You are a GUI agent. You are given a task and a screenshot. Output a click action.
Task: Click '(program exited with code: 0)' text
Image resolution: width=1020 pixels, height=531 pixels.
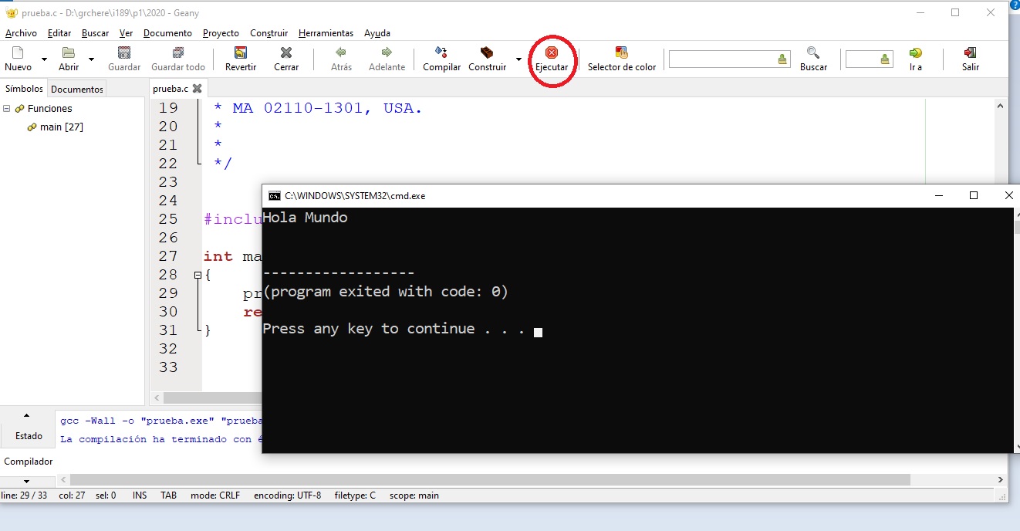(x=385, y=292)
